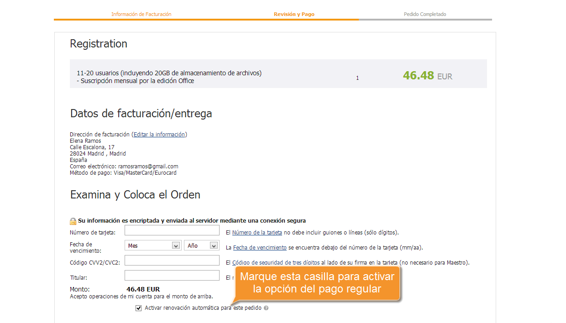Open the Mes expiration month dropdown

tap(153, 245)
